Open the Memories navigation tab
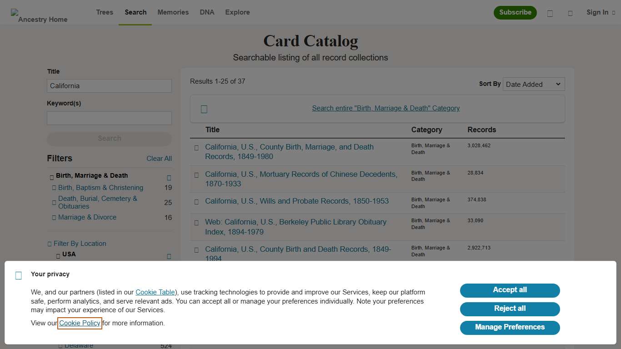The width and height of the screenshot is (621, 349). (x=173, y=12)
